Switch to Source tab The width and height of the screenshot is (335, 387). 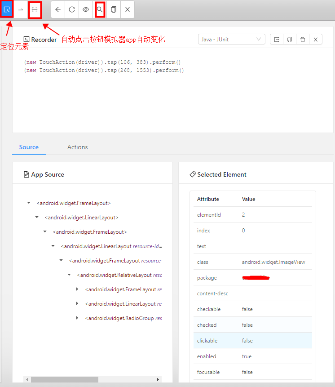click(29, 147)
